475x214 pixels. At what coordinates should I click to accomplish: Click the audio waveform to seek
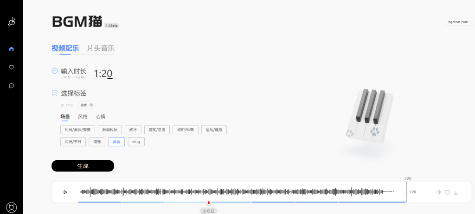coord(237,192)
